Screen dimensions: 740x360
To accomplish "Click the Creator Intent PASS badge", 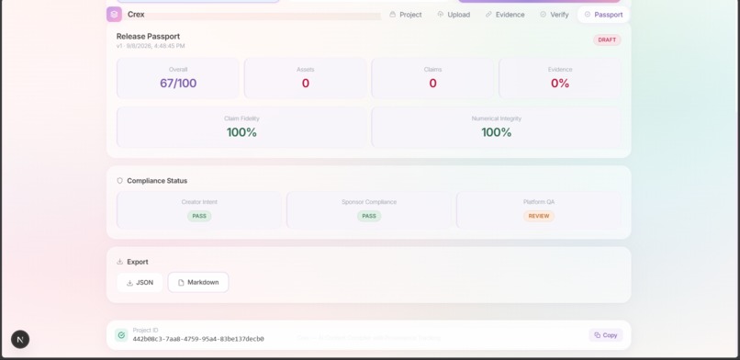I will (x=199, y=216).
